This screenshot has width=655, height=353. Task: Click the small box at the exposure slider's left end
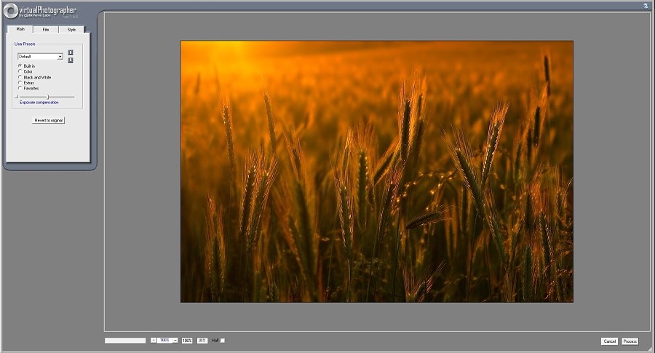coord(16,97)
